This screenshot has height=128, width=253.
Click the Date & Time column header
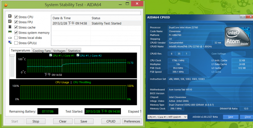coord(71,18)
